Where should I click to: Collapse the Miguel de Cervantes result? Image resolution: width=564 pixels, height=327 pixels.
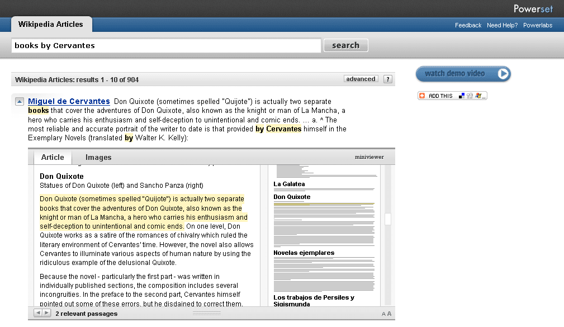pos(20,102)
